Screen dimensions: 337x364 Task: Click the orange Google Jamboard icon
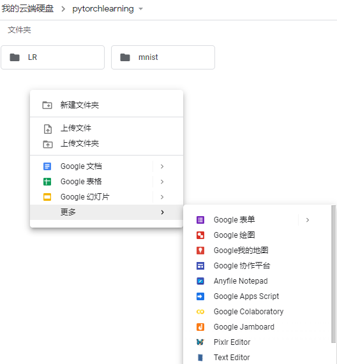[200, 327]
